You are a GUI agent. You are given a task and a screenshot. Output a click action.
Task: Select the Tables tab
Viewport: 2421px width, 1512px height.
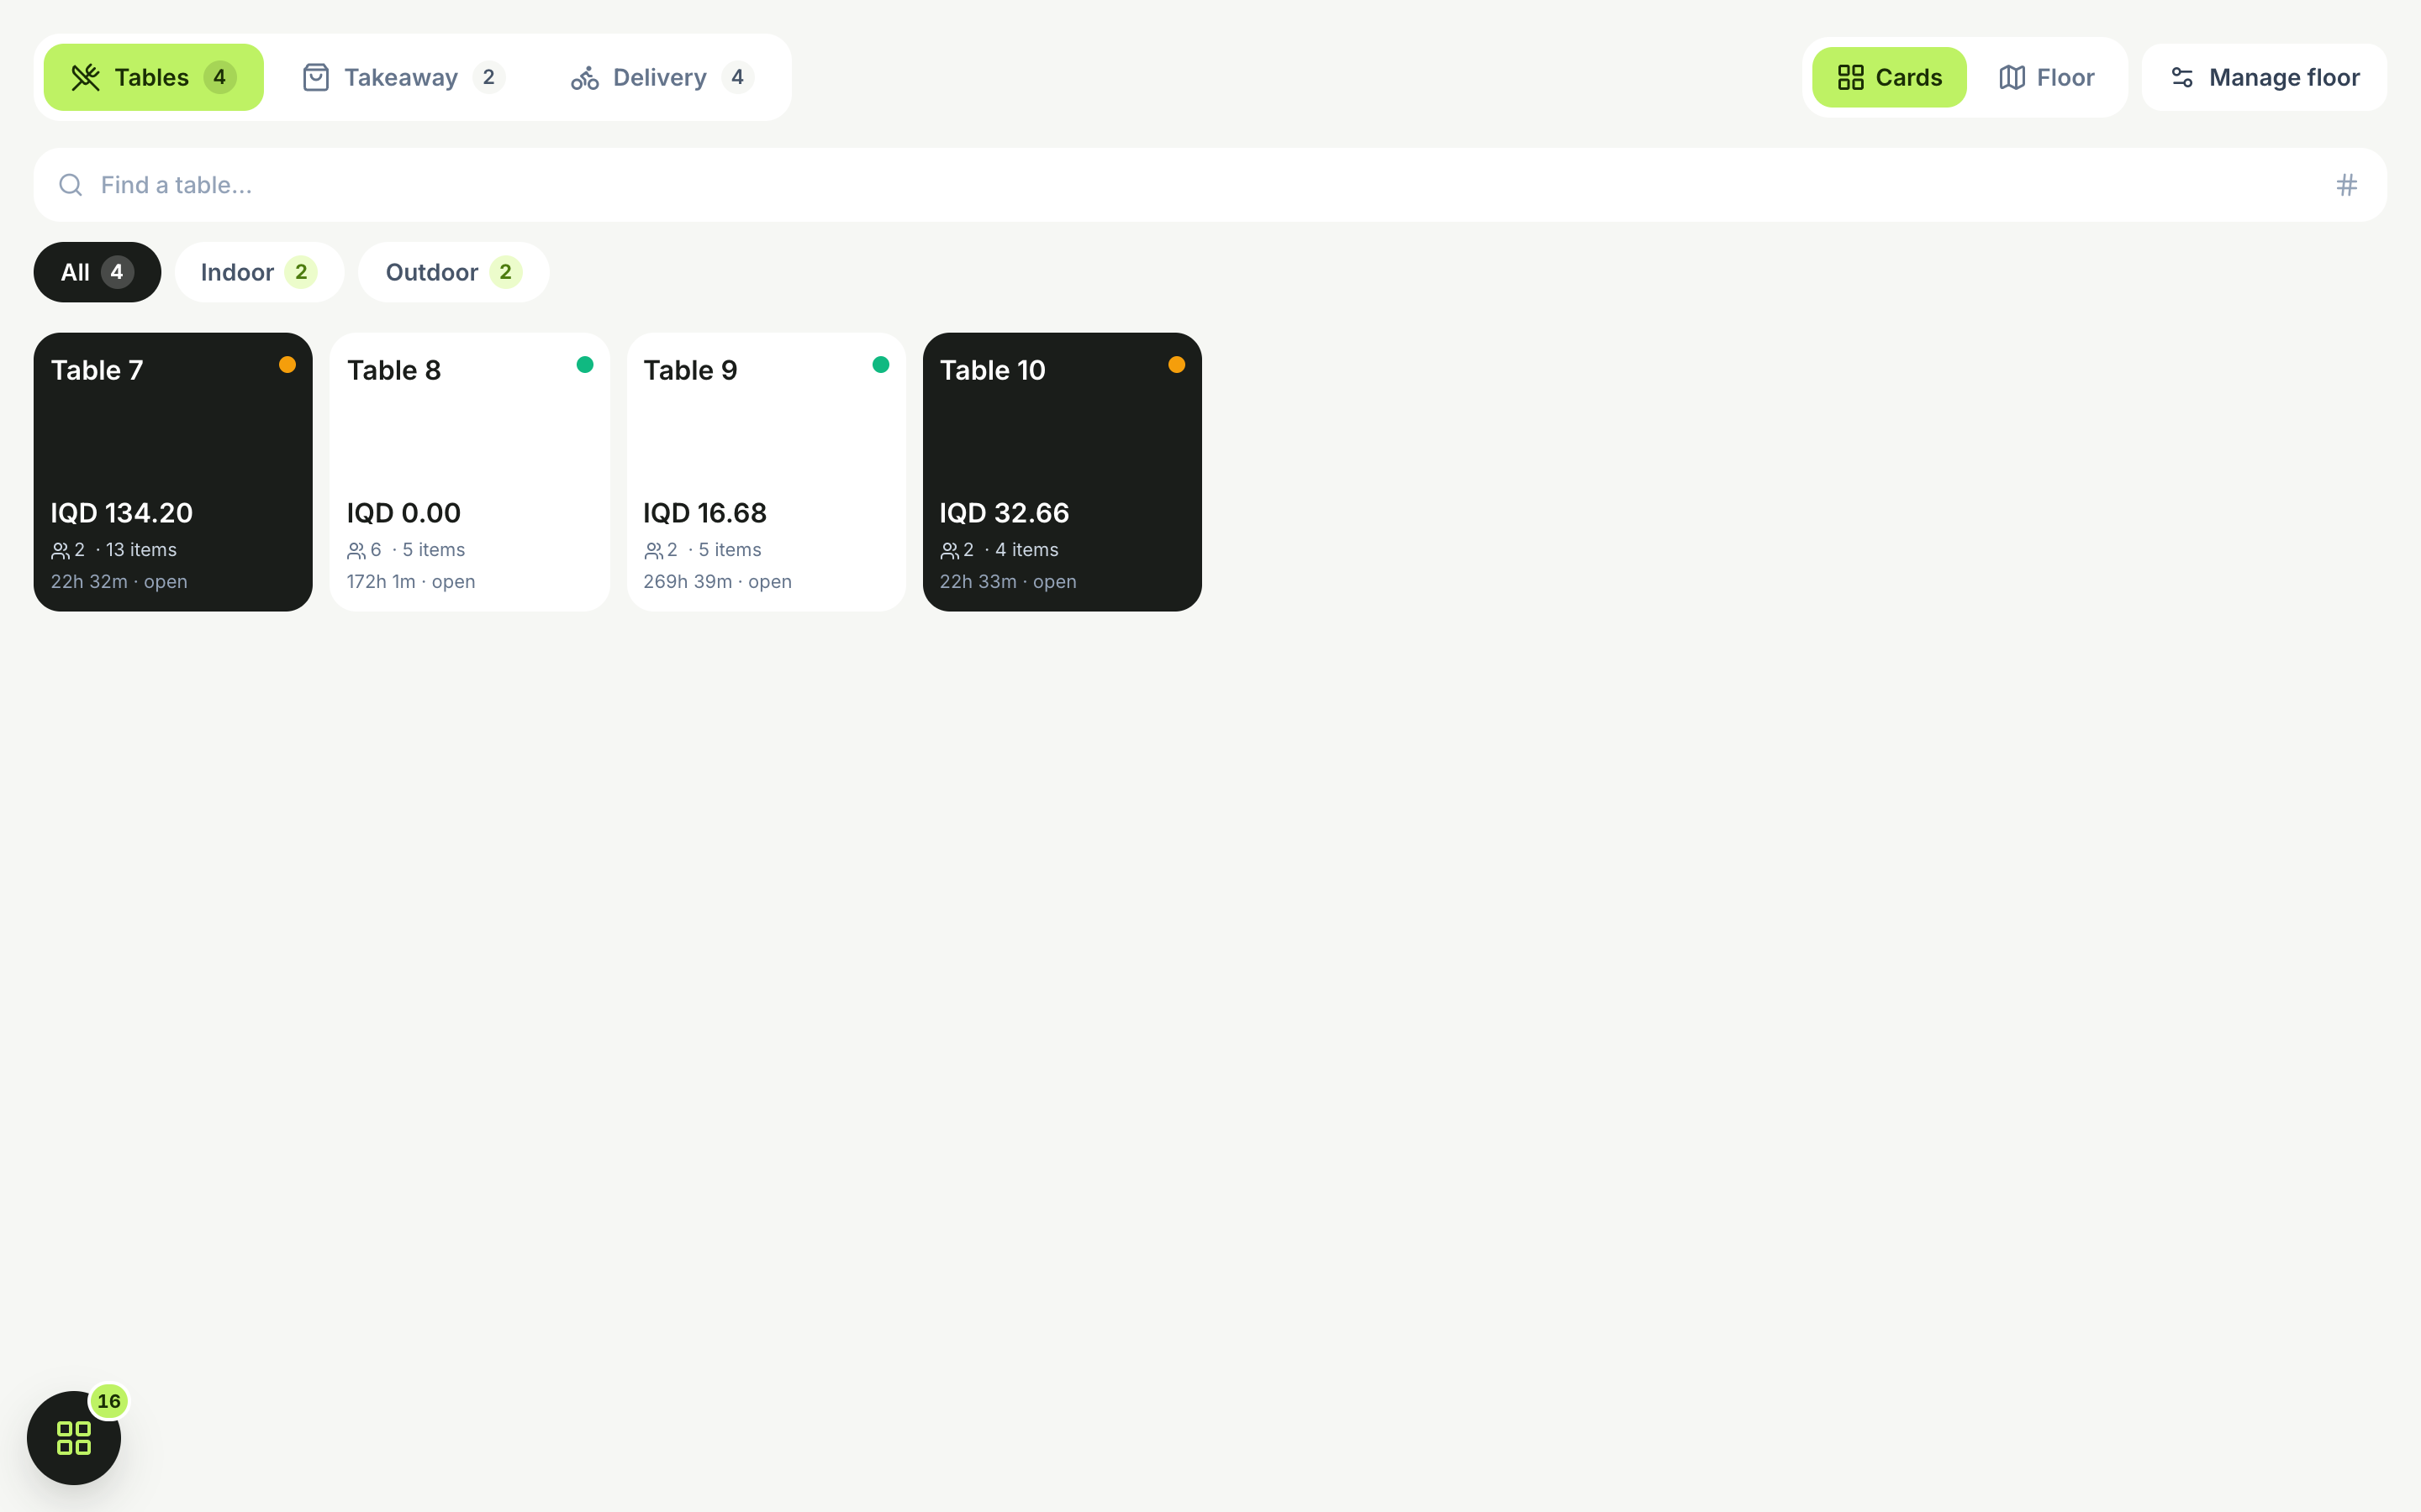tap(153, 77)
